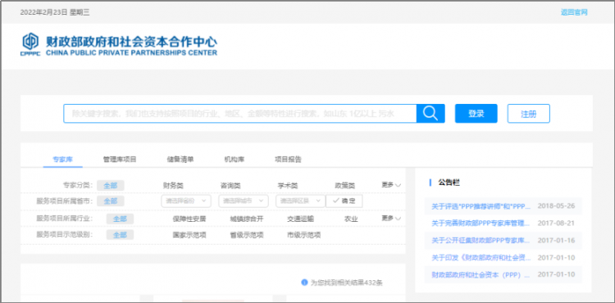
Task: Click the 注册 button
Action: point(528,114)
